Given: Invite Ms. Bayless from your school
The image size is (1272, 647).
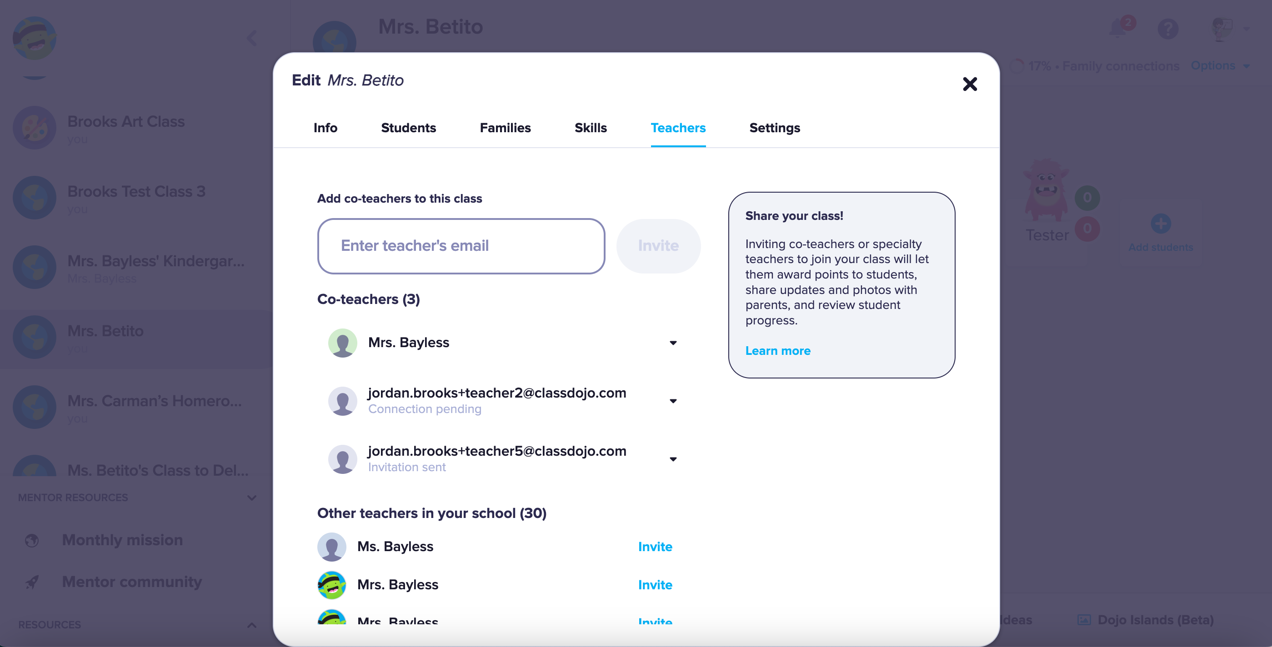Looking at the screenshot, I should tap(655, 546).
